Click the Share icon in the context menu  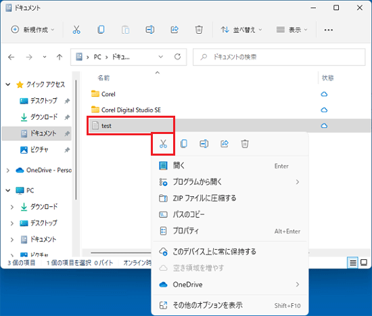pyautogui.click(x=225, y=144)
